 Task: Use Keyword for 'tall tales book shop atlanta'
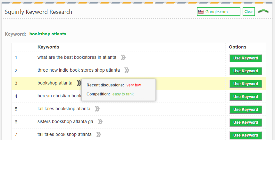246,135
